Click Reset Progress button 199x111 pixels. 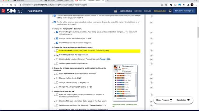point(164,100)
